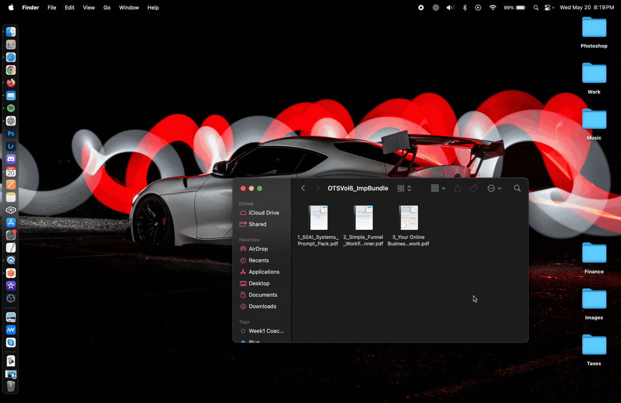The image size is (621, 403).
Task: Open Discord from the Dock
Action: (x=11, y=159)
